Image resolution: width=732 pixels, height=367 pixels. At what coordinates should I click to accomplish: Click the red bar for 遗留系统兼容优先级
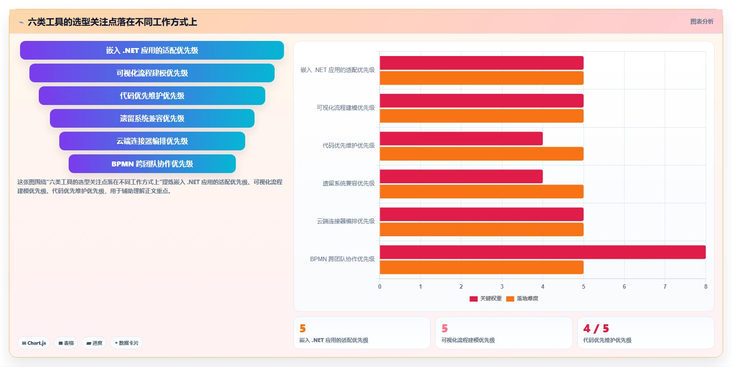[461, 176]
